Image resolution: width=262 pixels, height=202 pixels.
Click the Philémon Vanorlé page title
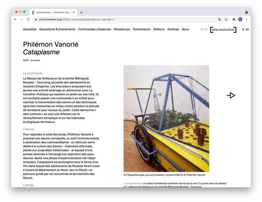click(x=51, y=45)
